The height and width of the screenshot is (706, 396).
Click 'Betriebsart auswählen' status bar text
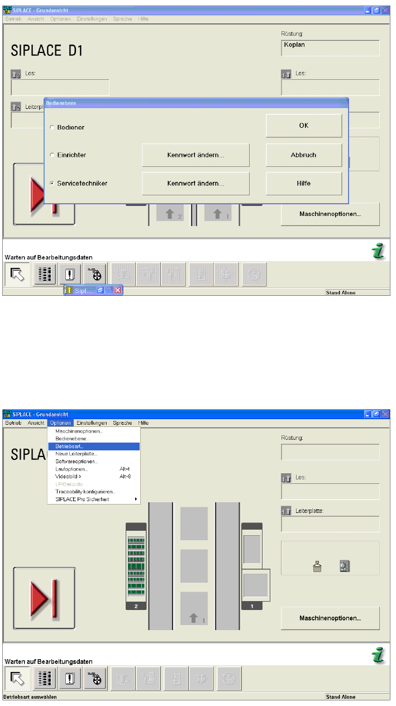tap(30, 697)
